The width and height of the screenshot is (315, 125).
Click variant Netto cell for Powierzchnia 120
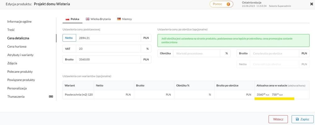pos(114,94)
